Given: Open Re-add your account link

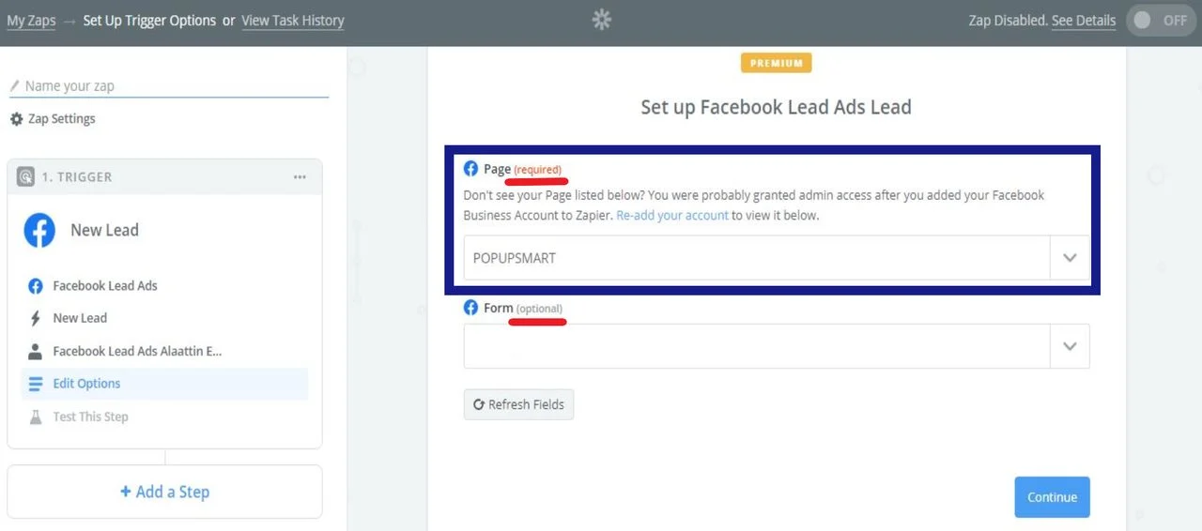Looking at the screenshot, I should pyautogui.click(x=672, y=215).
